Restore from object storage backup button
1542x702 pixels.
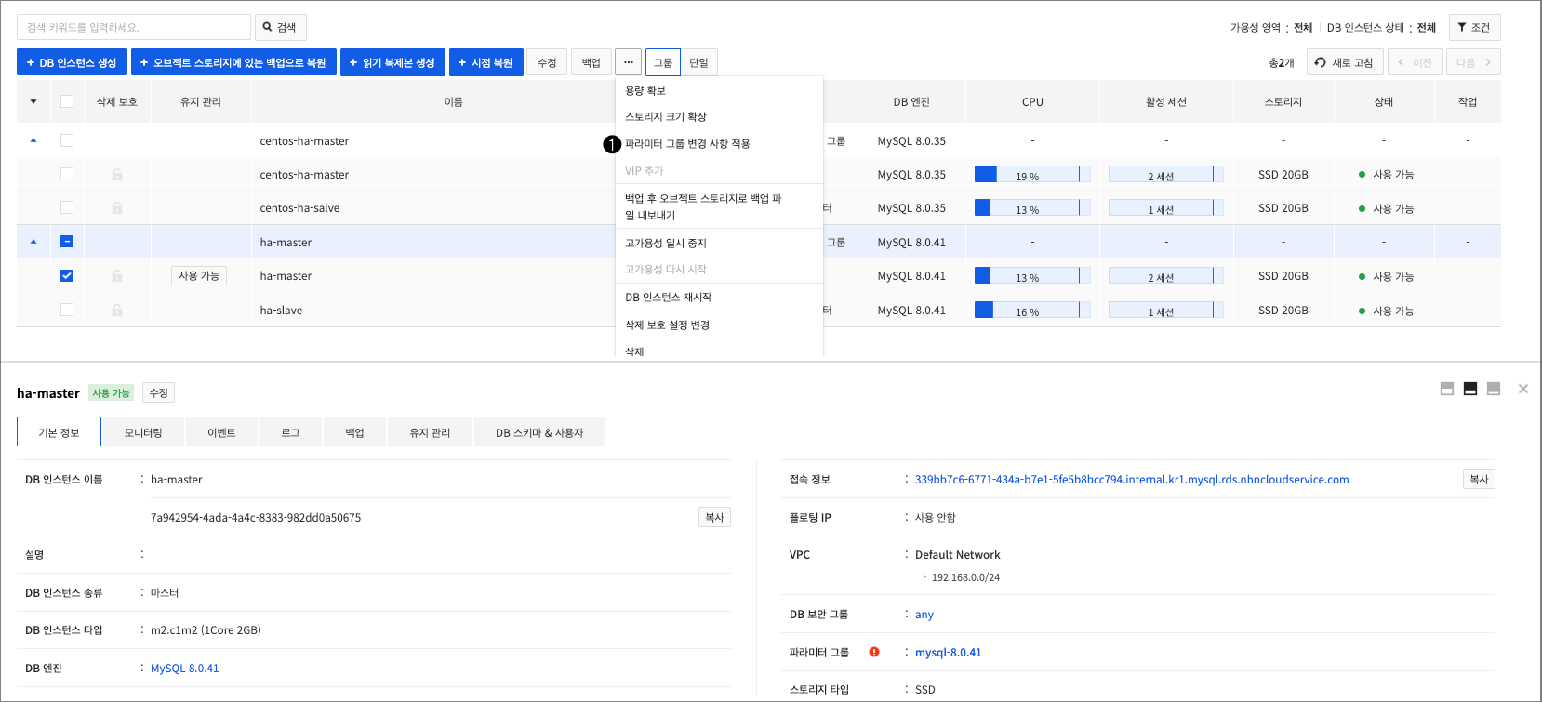(233, 62)
